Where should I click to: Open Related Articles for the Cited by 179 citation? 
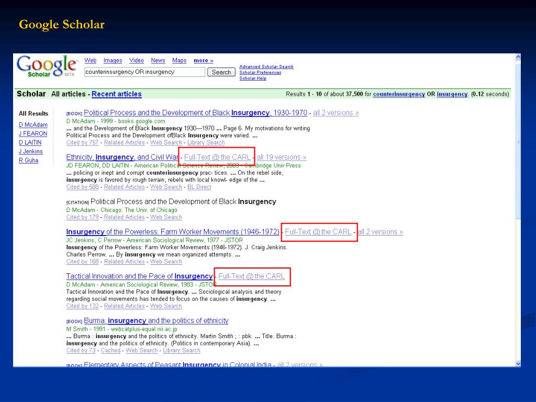[125, 217]
